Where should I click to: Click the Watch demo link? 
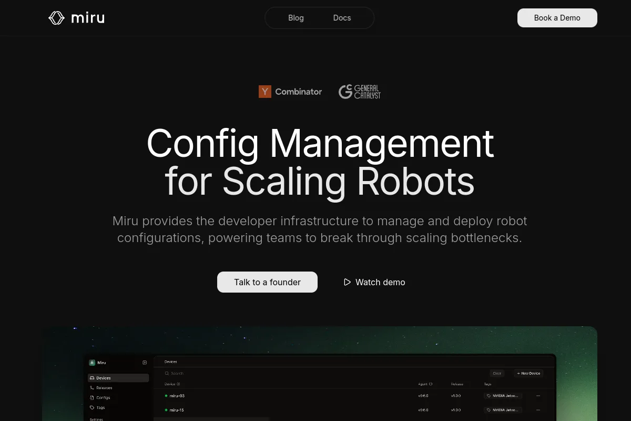pos(374,282)
